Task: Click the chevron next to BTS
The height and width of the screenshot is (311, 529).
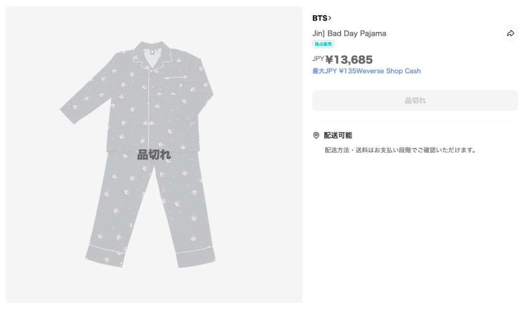Action: (x=330, y=18)
